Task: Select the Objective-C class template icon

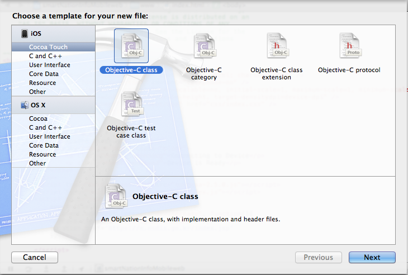Action: 131,46
